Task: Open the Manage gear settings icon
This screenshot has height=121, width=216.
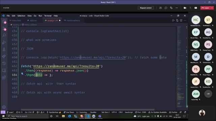Action: pyautogui.click(x=4, y=107)
